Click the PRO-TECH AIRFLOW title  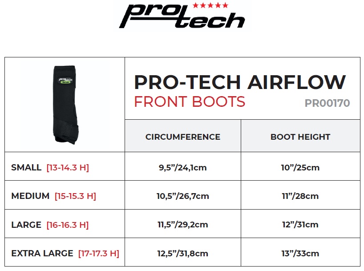(239, 82)
